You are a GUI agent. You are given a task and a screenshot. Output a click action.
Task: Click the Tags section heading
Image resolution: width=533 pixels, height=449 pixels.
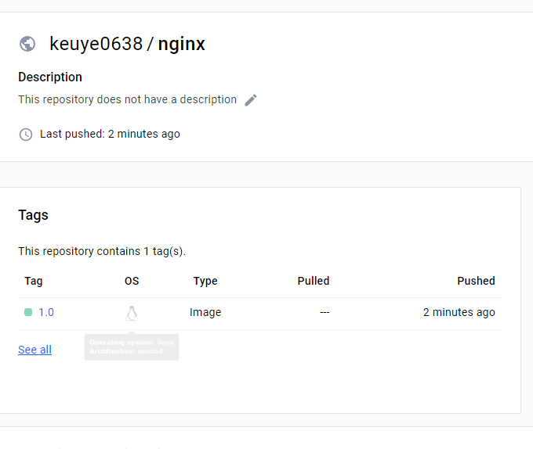(x=33, y=215)
